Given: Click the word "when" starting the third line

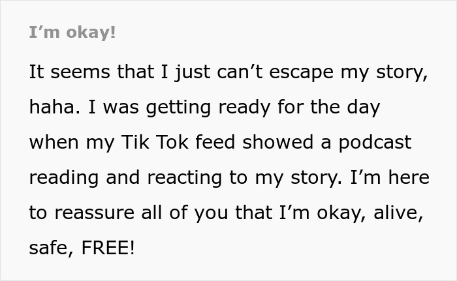Looking at the screenshot, I should pyautogui.click(x=53, y=142).
